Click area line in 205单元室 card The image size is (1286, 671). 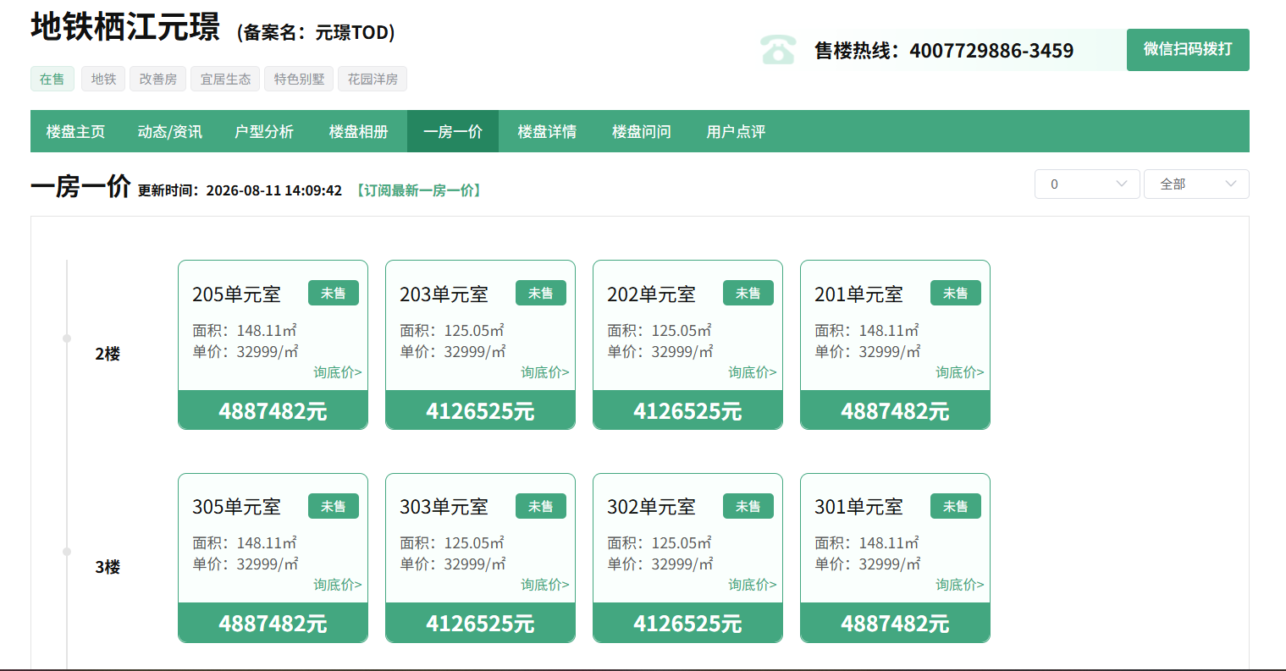click(x=244, y=331)
